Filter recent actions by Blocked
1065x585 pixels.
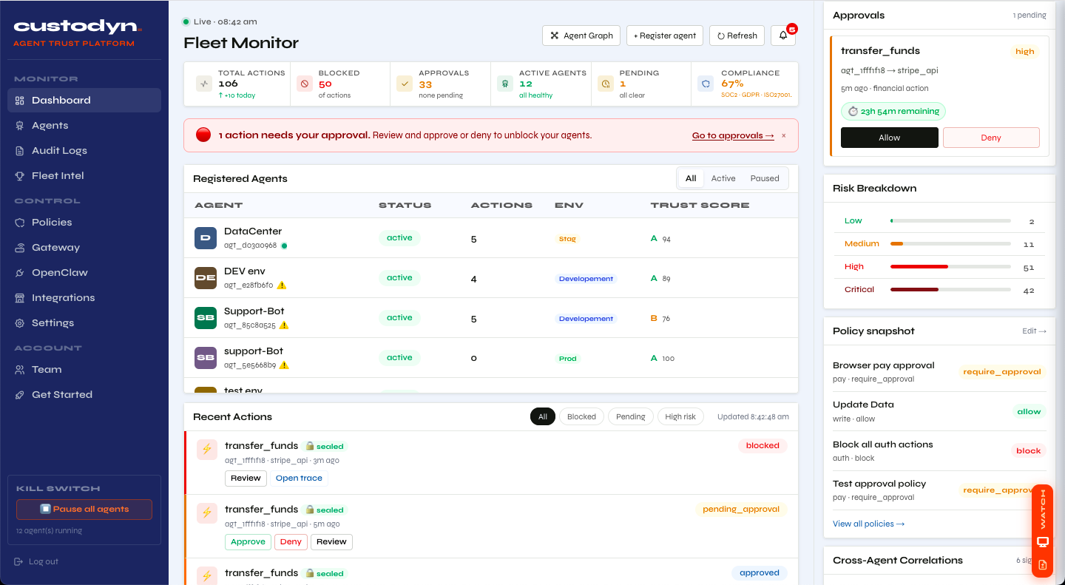coord(581,417)
